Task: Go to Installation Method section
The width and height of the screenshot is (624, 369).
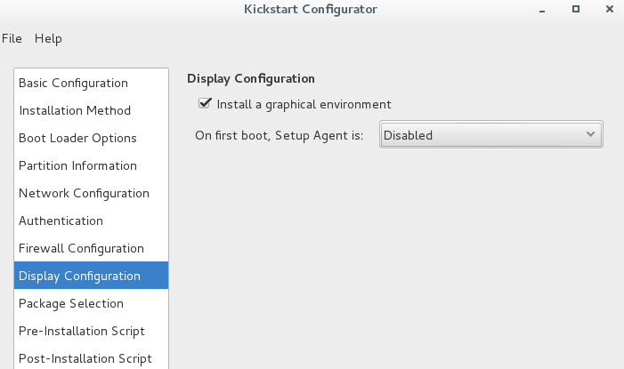Action: click(x=91, y=110)
